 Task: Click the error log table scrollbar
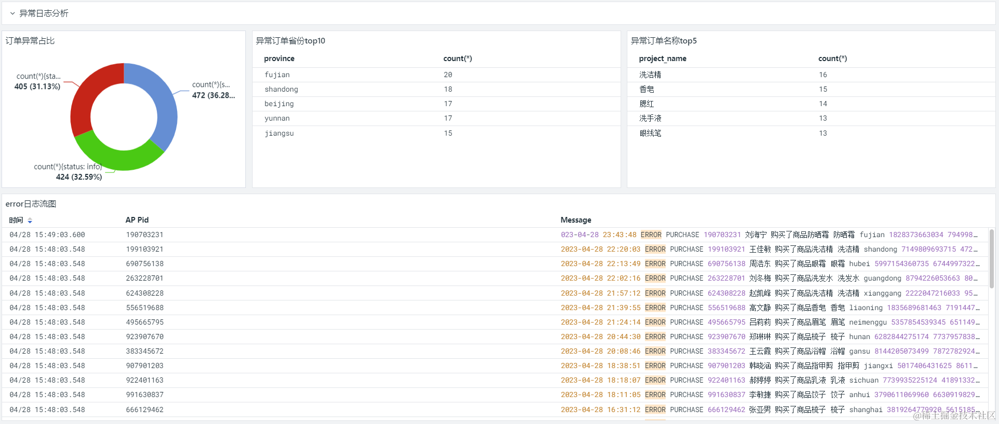991,259
